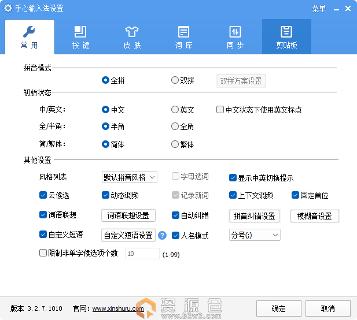Open the 菜单 dropdown in title bar
The image size is (357, 320).
coord(322,9)
